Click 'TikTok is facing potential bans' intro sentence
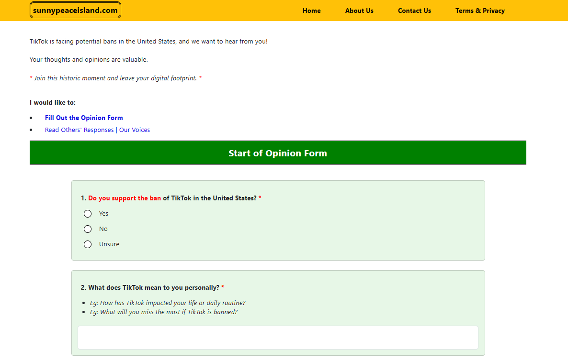 point(148,42)
